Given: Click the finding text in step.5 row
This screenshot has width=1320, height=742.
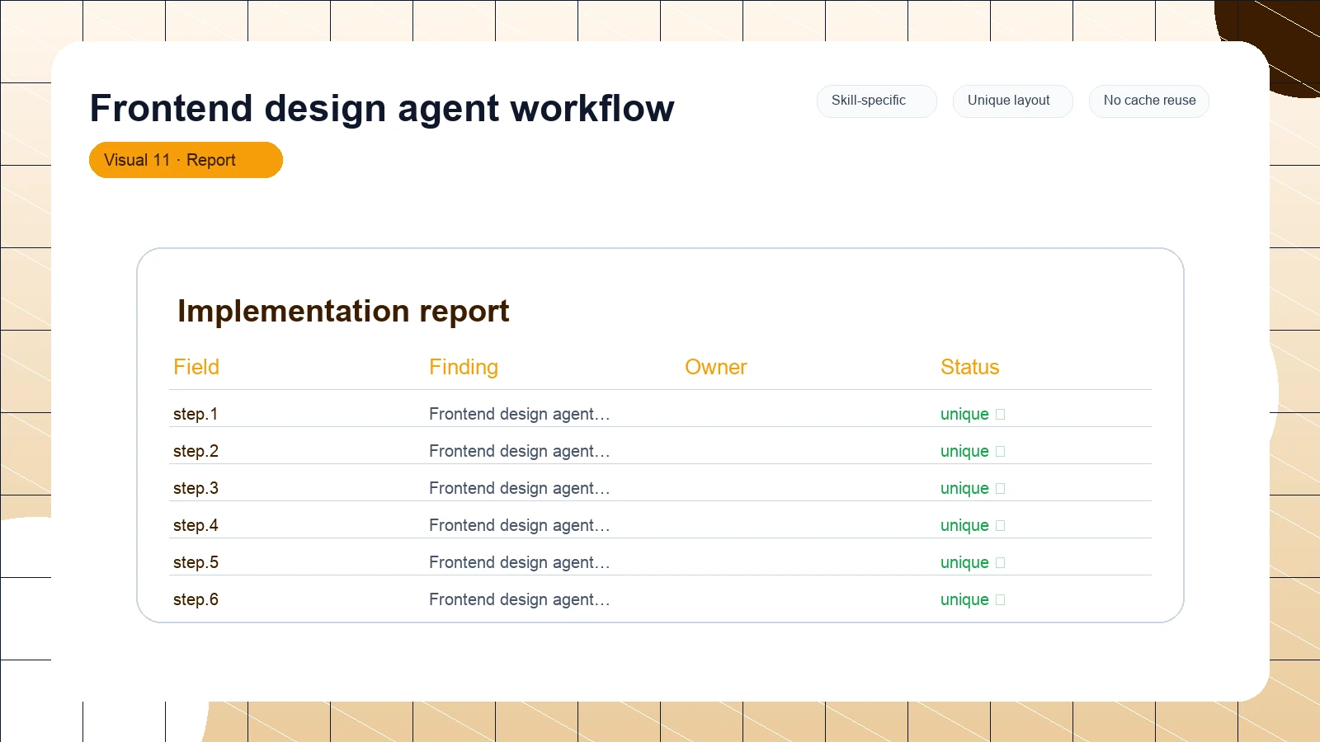Looking at the screenshot, I should 520,562.
